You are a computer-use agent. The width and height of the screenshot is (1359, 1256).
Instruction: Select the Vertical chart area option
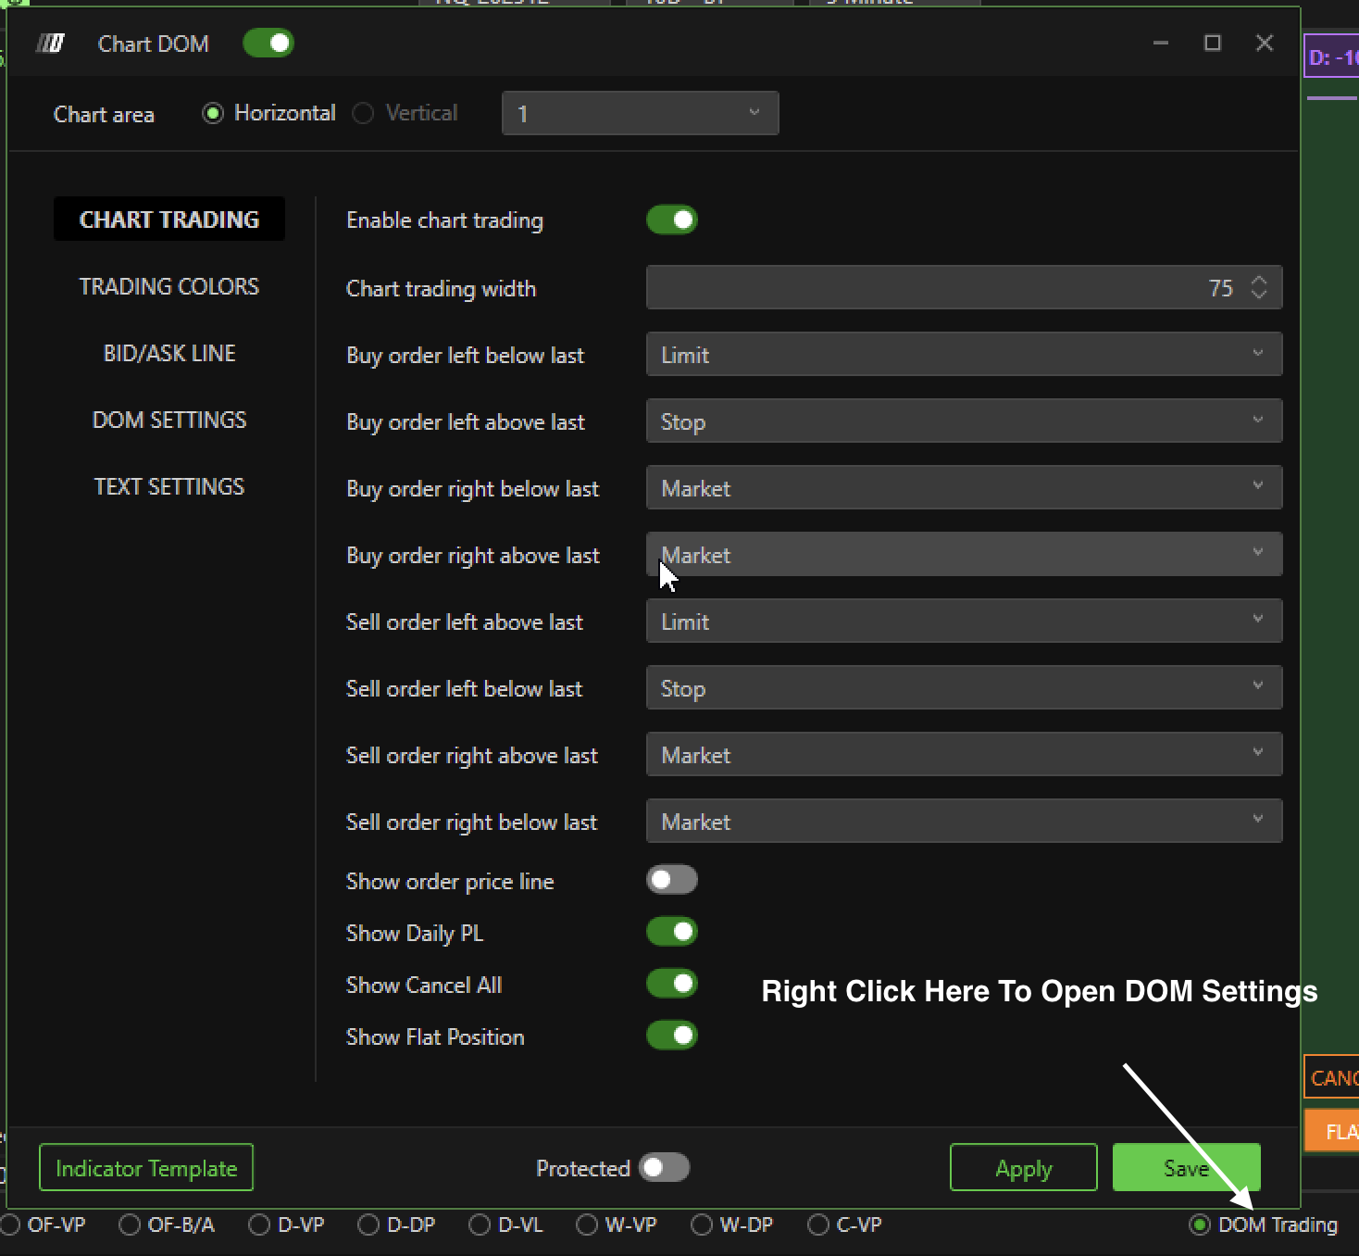tap(364, 113)
